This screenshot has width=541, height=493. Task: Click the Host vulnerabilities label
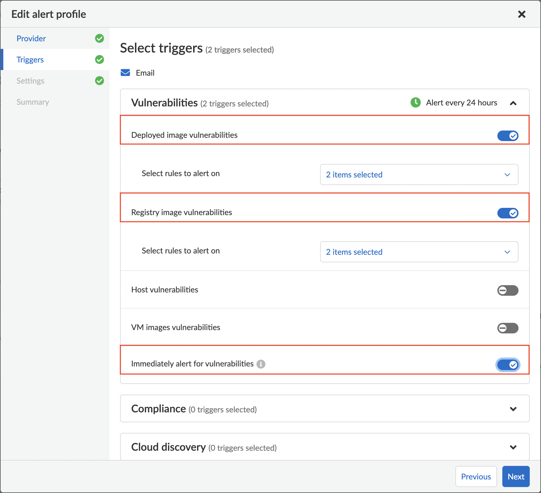coord(165,290)
